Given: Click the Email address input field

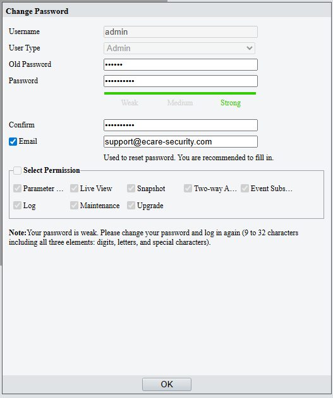Looking at the screenshot, I should tap(181, 142).
